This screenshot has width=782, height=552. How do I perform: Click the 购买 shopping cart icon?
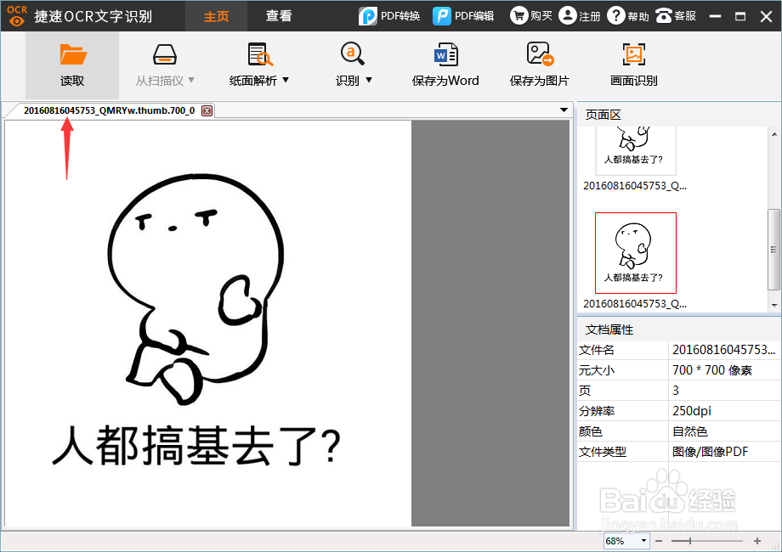[x=518, y=16]
